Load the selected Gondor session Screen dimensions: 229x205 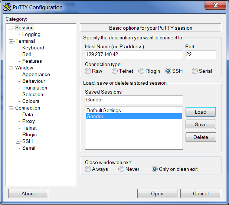point(200,112)
